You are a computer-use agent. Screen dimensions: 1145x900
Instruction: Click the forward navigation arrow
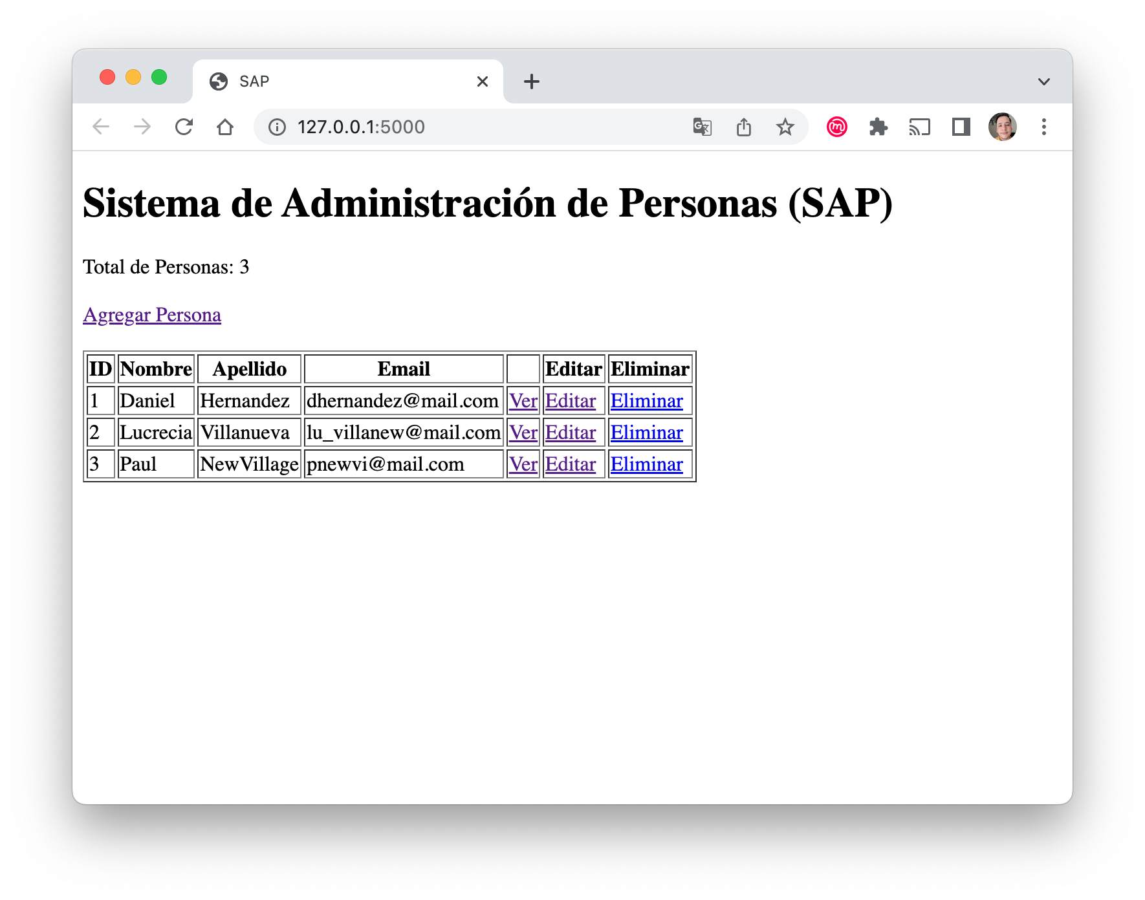click(x=142, y=127)
